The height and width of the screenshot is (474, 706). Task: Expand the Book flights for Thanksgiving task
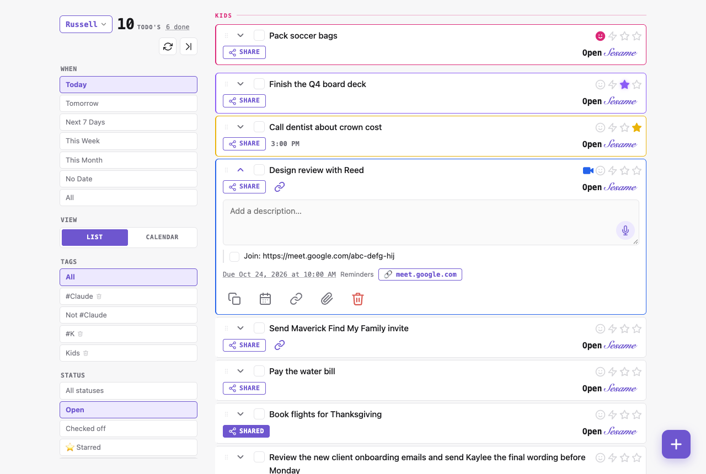click(x=240, y=414)
